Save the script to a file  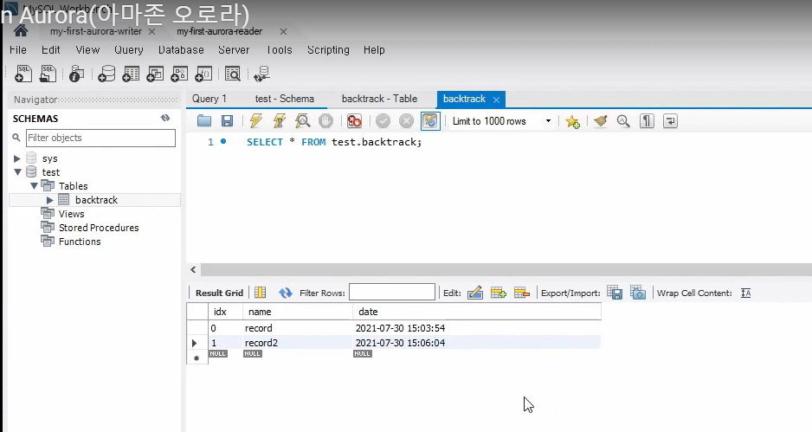(x=227, y=121)
